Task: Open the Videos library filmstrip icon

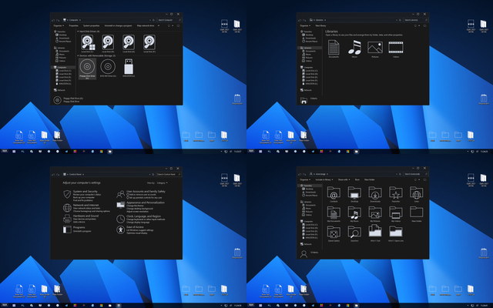Action: coord(396,49)
